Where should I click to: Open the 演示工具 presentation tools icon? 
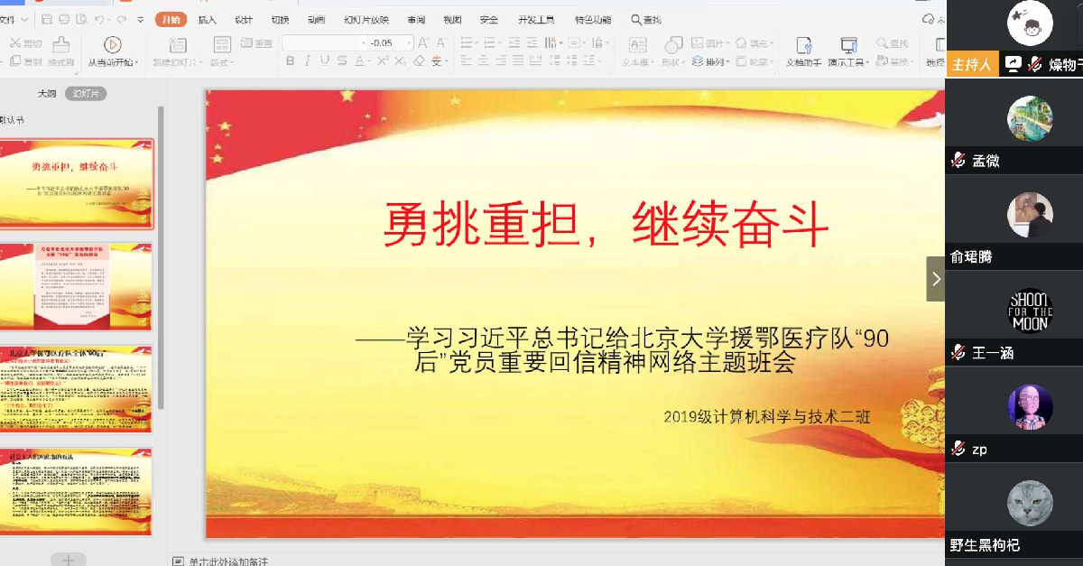(x=848, y=45)
